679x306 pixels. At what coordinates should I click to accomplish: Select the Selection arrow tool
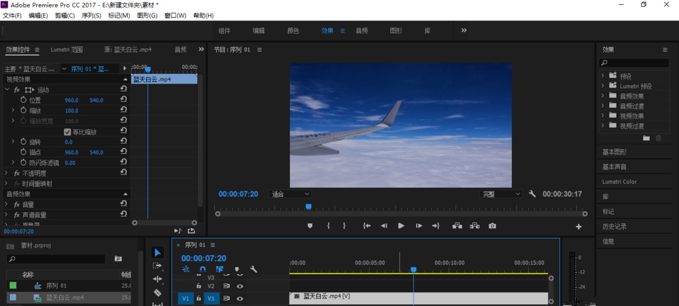coord(157,252)
